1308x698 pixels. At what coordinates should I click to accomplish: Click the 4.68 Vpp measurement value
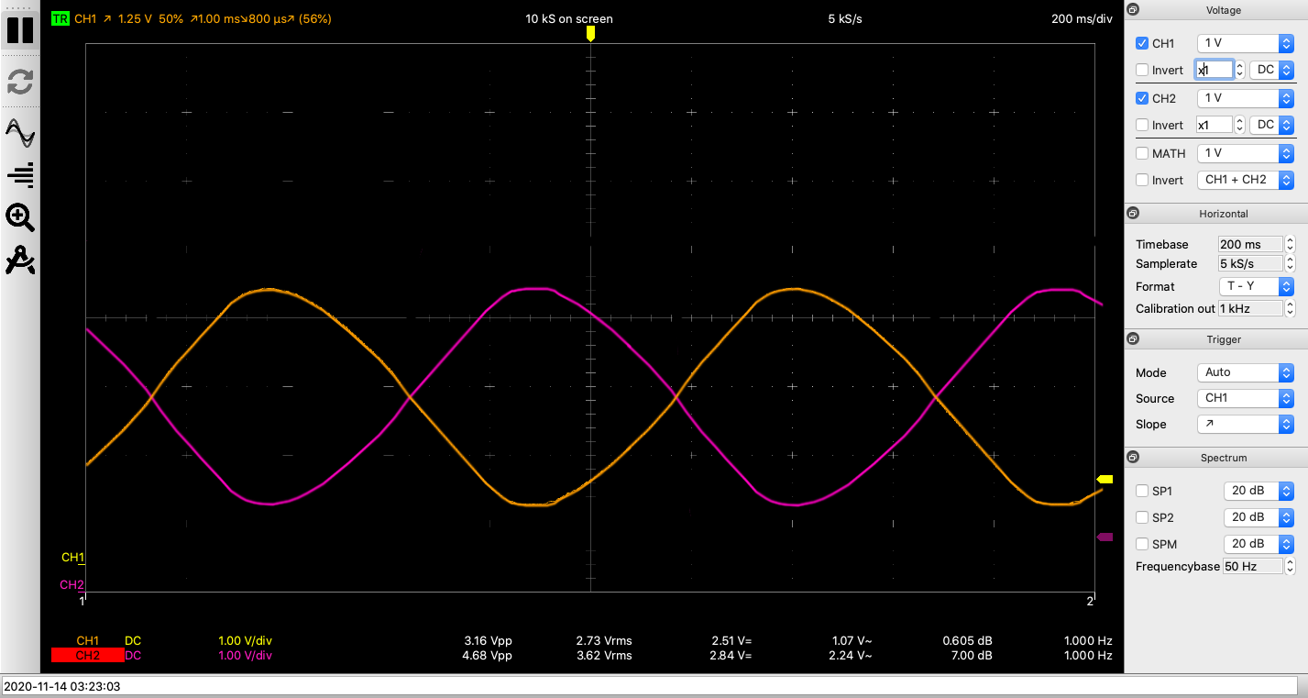pyautogui.click(x=489, y=656)
